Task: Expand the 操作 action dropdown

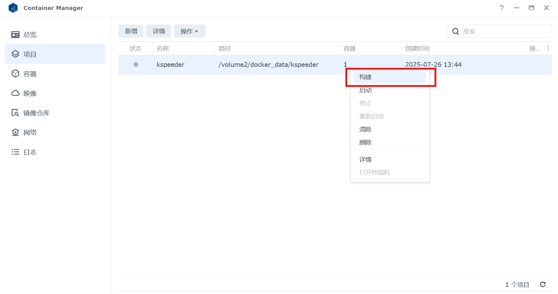Action: pos(189,31)
